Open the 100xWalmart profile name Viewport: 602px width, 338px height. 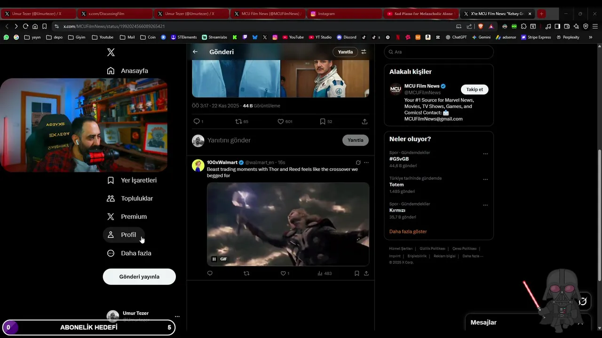pos(222,162)
